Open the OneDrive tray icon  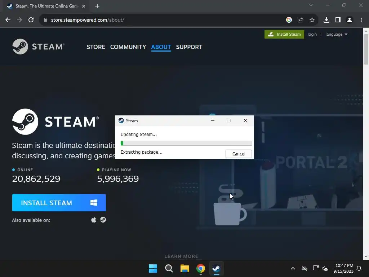(x=304, y=268)
